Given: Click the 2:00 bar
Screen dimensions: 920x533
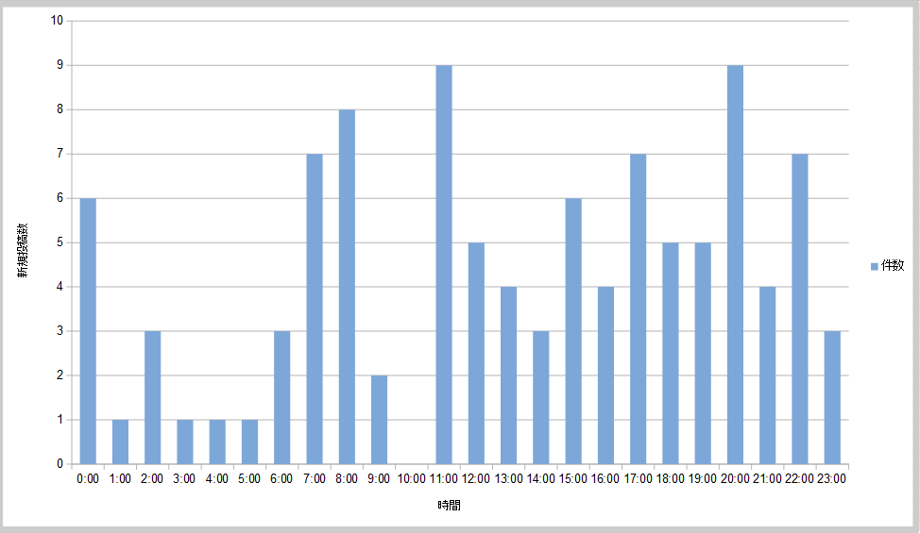Looking at the screenshot, I should coord(152,397).
